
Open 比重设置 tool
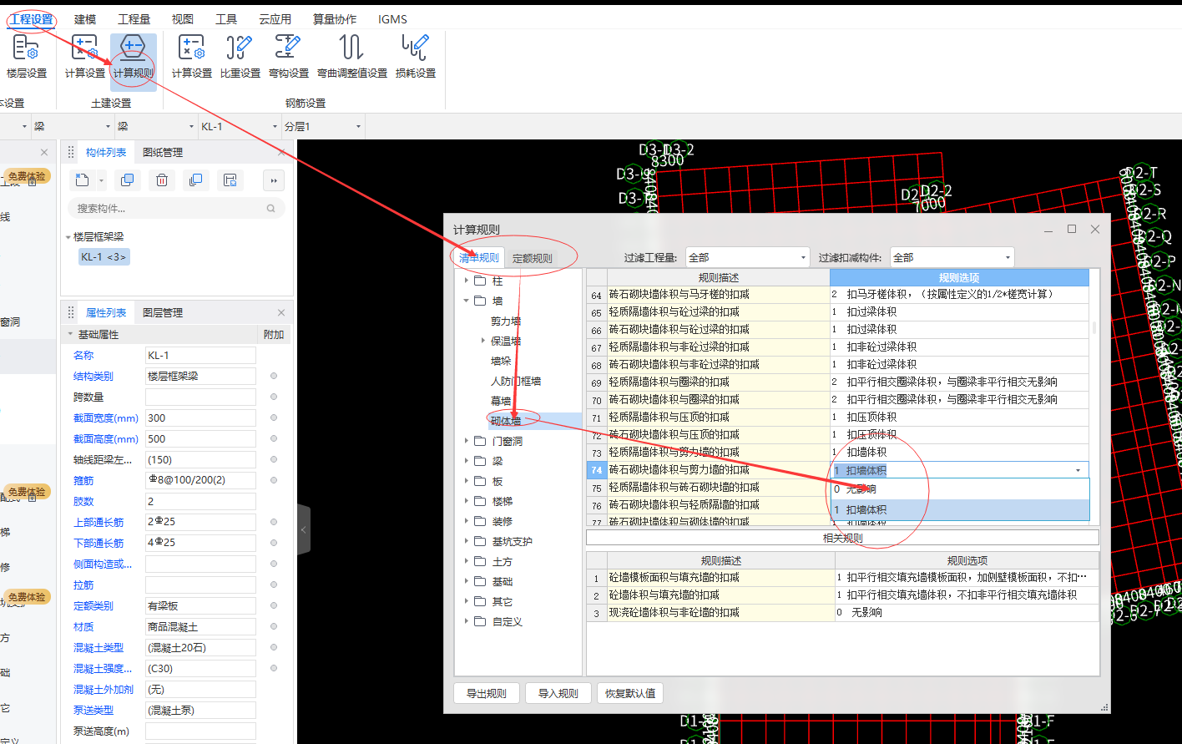tap(240, 57)
